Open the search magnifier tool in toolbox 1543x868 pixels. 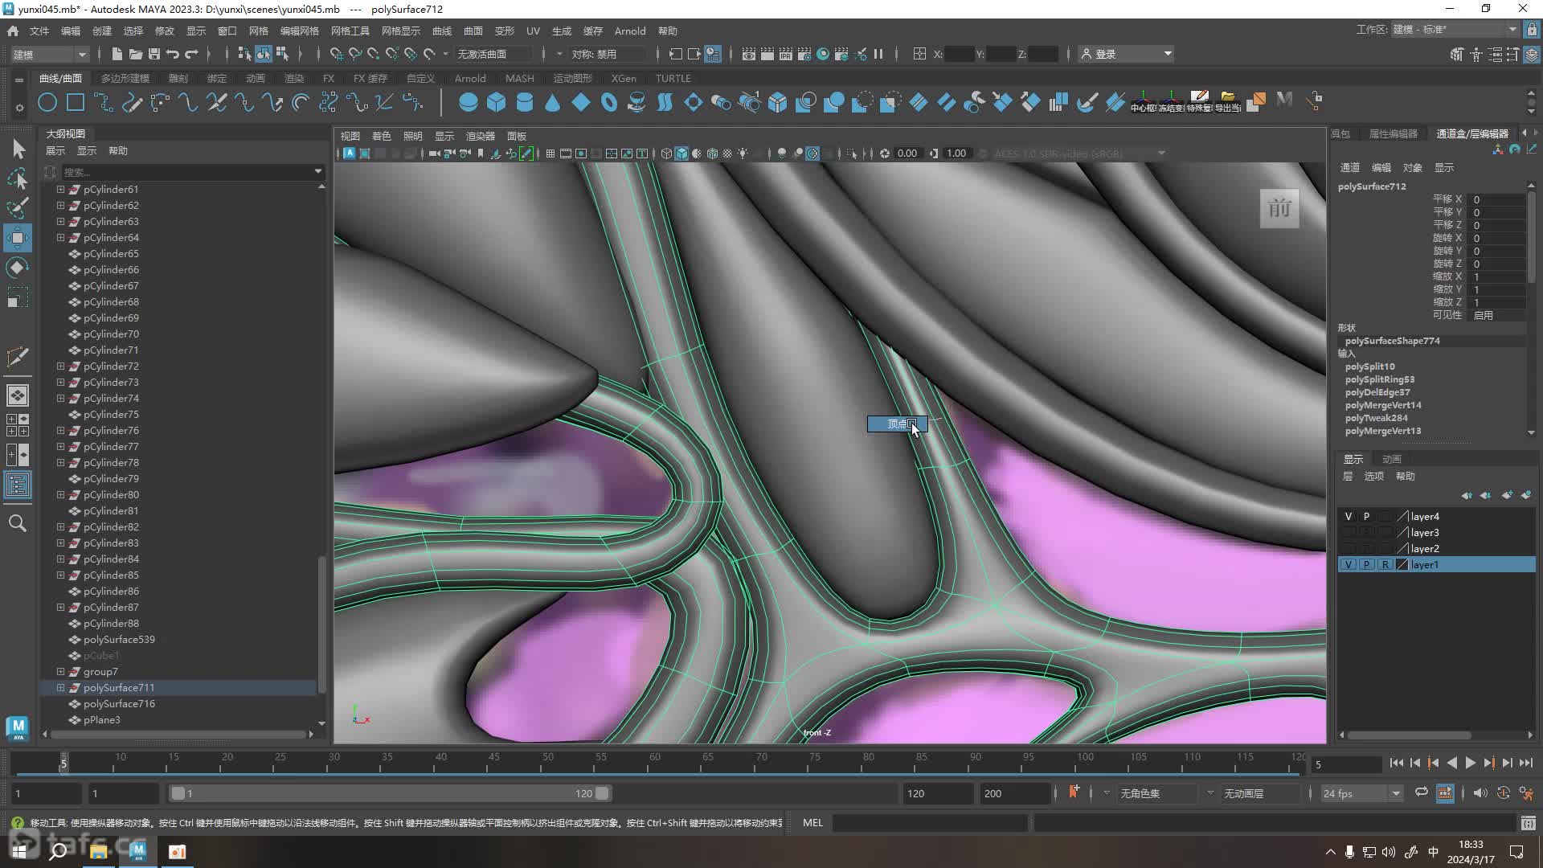pyautogui.click(x=18, y=524)
